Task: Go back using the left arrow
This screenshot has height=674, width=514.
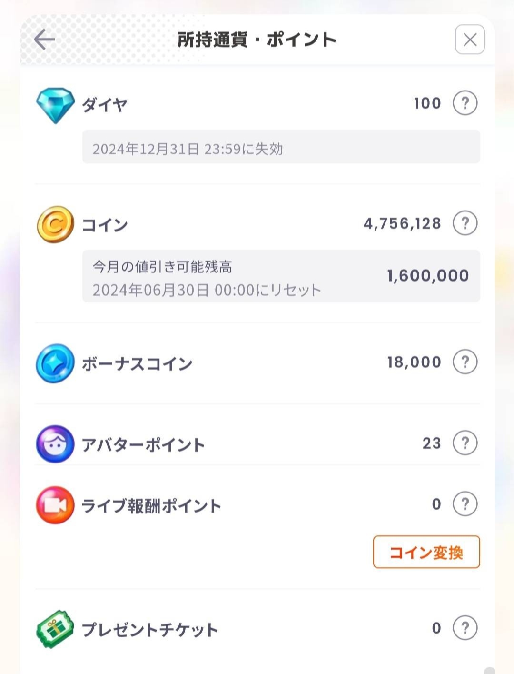Action: point(45,39)
